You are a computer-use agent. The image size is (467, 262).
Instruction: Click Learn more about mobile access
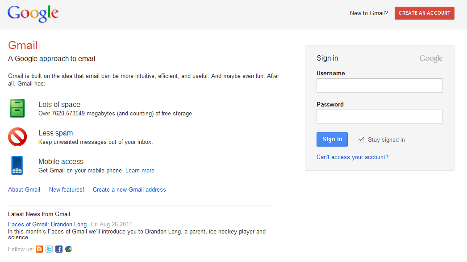(140, 170)
